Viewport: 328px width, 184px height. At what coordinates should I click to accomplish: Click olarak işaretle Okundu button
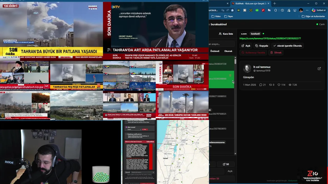(x=287, y=46)
